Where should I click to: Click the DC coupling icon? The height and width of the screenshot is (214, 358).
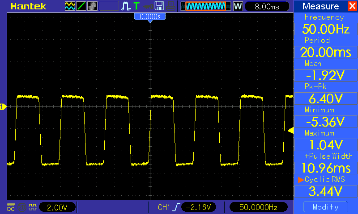11,207
